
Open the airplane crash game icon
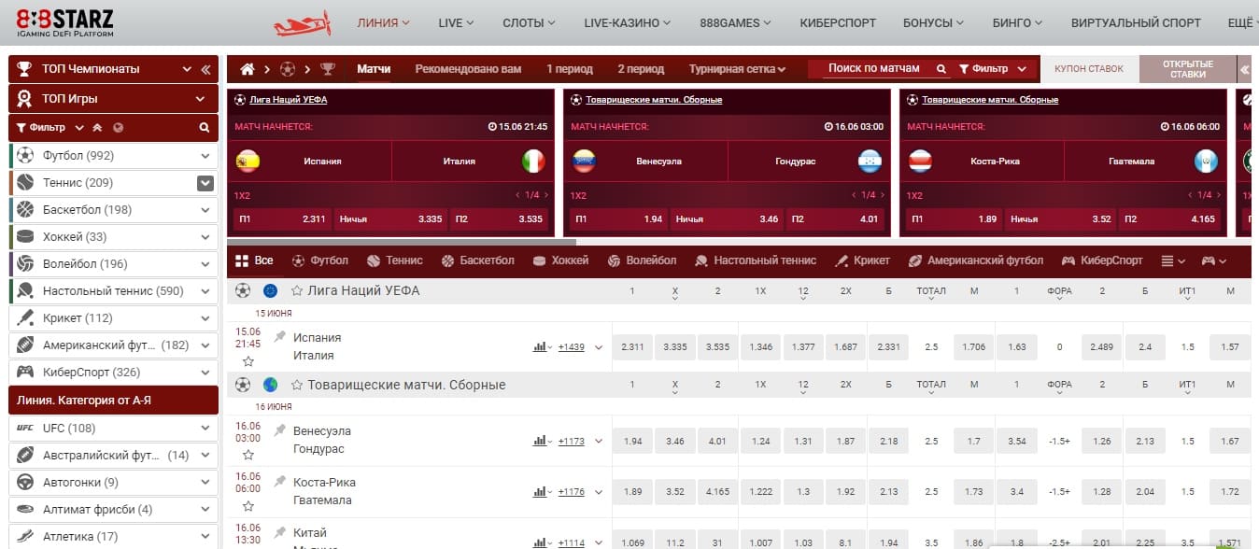coord(302,23)
